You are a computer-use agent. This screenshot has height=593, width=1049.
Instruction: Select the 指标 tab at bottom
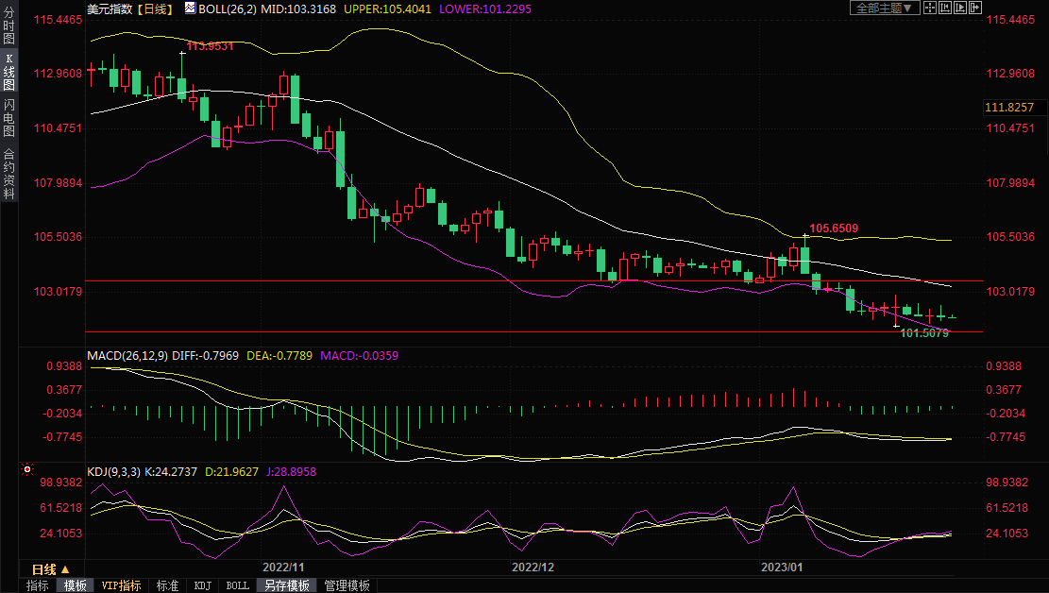coord(38,585)
